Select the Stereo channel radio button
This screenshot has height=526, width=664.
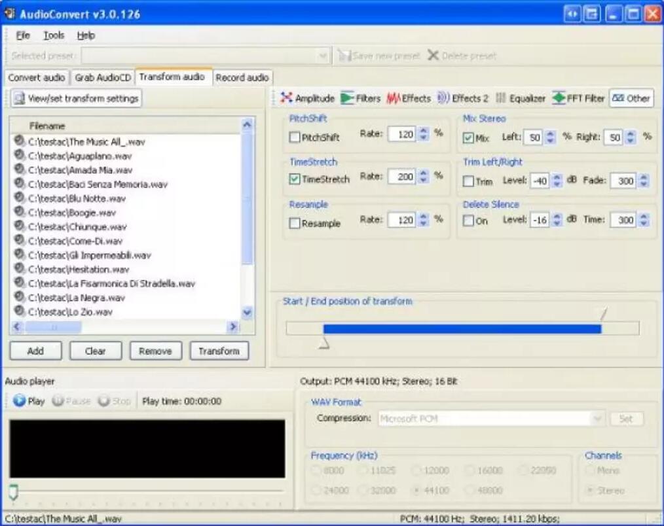click(589, 490)
